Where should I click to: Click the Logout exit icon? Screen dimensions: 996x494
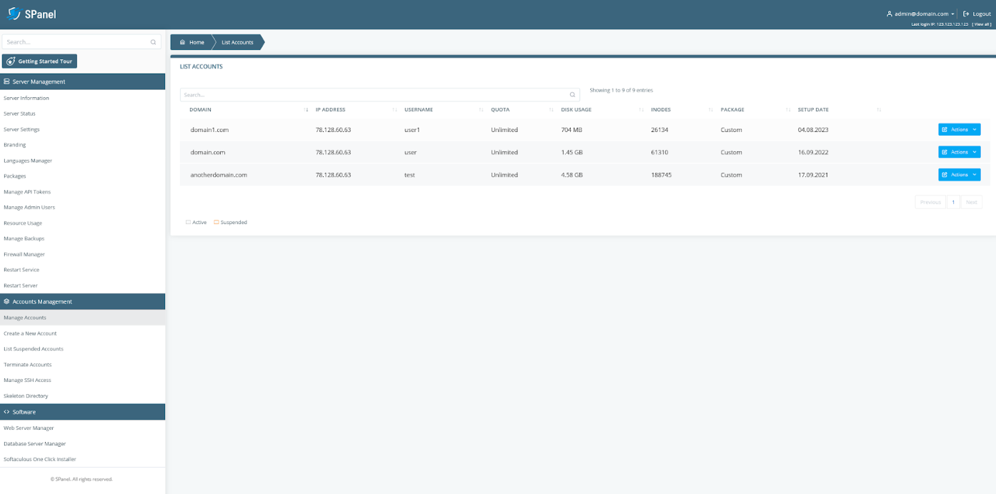(x=965, y=13)
